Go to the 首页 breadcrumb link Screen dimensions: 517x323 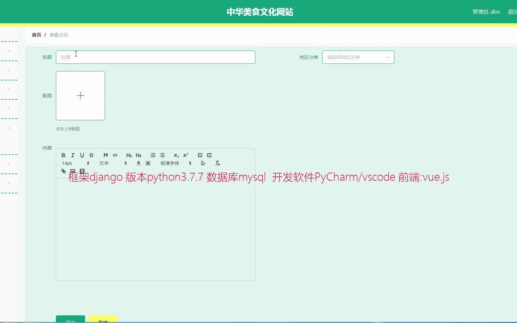[x=37, y=35]
